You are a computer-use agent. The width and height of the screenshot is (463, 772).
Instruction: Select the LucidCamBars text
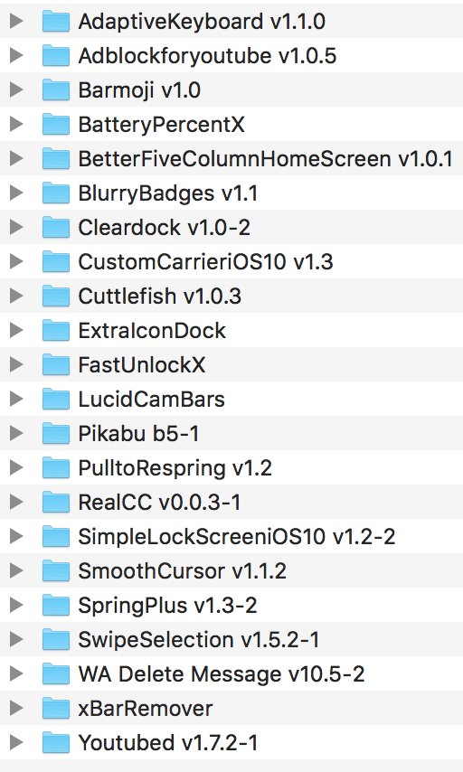click(151, 400)
